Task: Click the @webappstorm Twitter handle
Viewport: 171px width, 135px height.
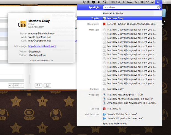Action: (x=38, y=55)
